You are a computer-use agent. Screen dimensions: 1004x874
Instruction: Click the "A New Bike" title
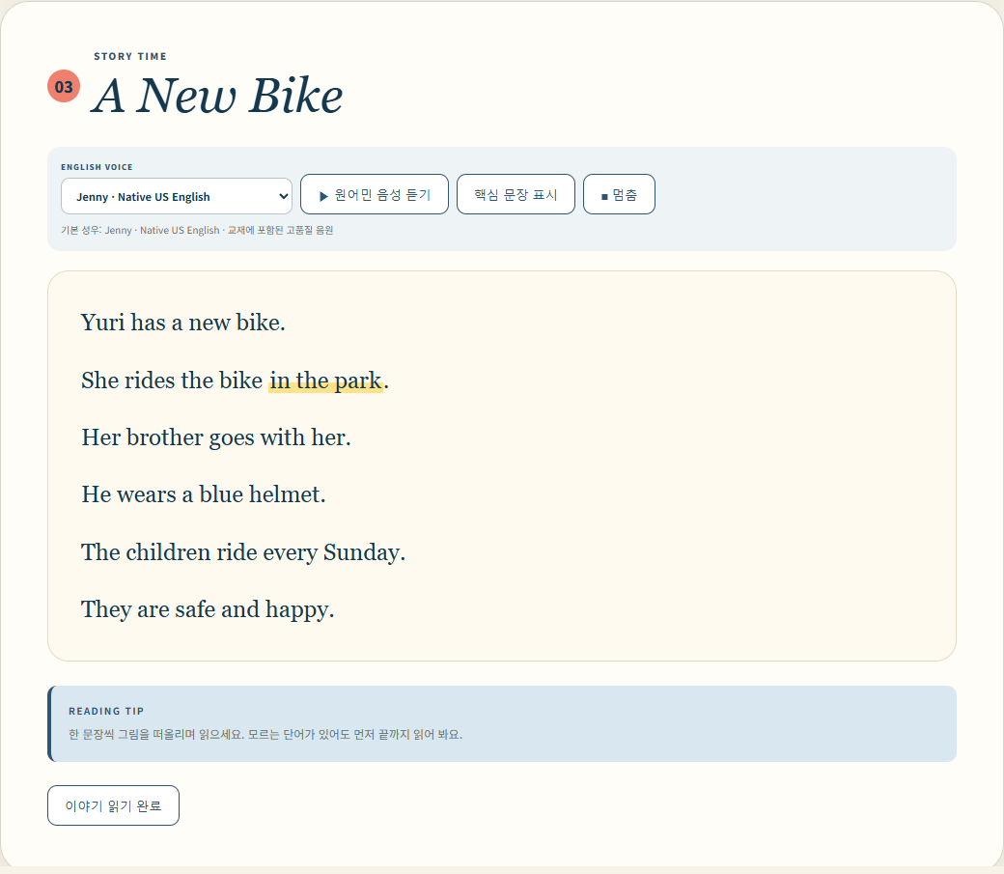218,96
